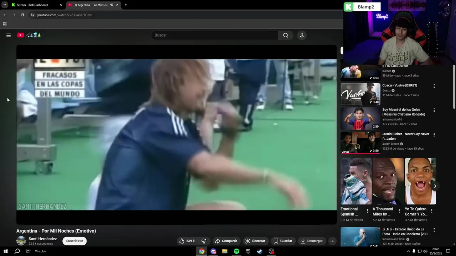Open more actions ellipsis below video
Viewport: 456px width, 256px height.
click(x=332, y=241)
